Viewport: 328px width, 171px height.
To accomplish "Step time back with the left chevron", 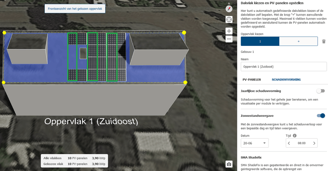I will coord(289,143).
